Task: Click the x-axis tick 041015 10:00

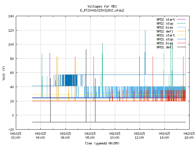Action: point(115,136)
